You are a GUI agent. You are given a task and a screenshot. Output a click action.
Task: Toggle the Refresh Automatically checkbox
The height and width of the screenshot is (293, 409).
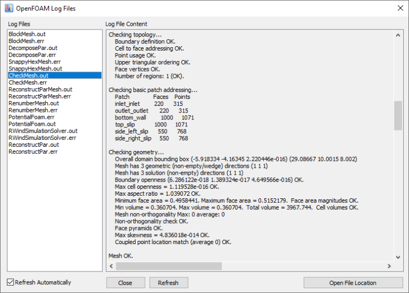(10, 282)
